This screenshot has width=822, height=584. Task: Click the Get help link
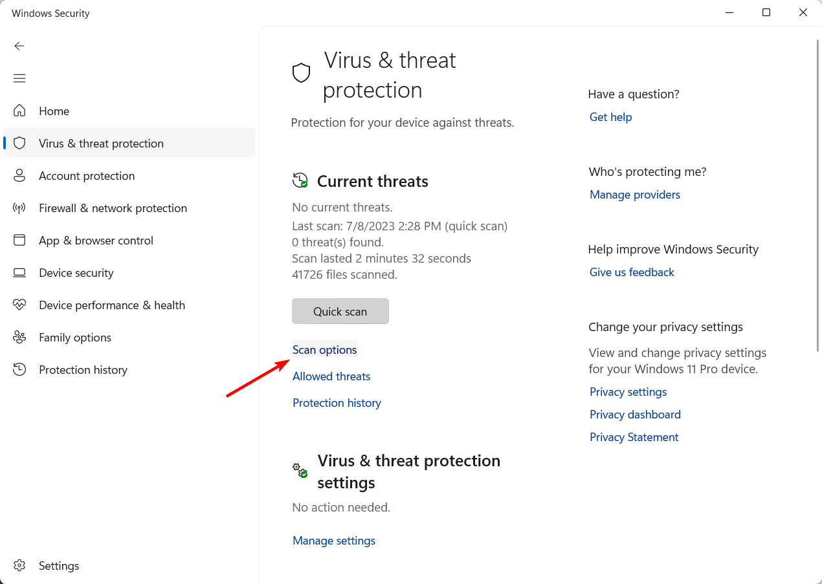pyautogui.click(x=610, y=117)
